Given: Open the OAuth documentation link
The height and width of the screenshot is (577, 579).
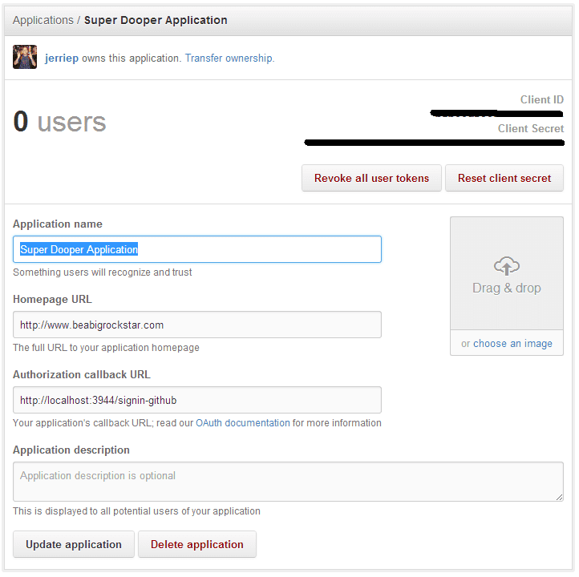Looking at the screenshot, I should [243, 423].
